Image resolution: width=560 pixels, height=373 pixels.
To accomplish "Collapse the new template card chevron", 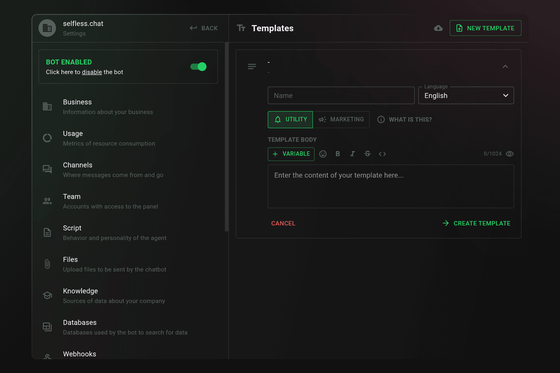I will (505, 67).
